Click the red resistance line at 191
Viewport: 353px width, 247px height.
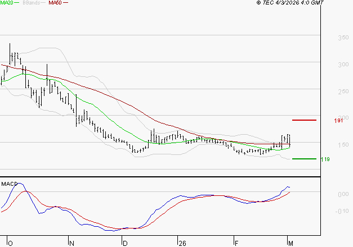[304, 120]
